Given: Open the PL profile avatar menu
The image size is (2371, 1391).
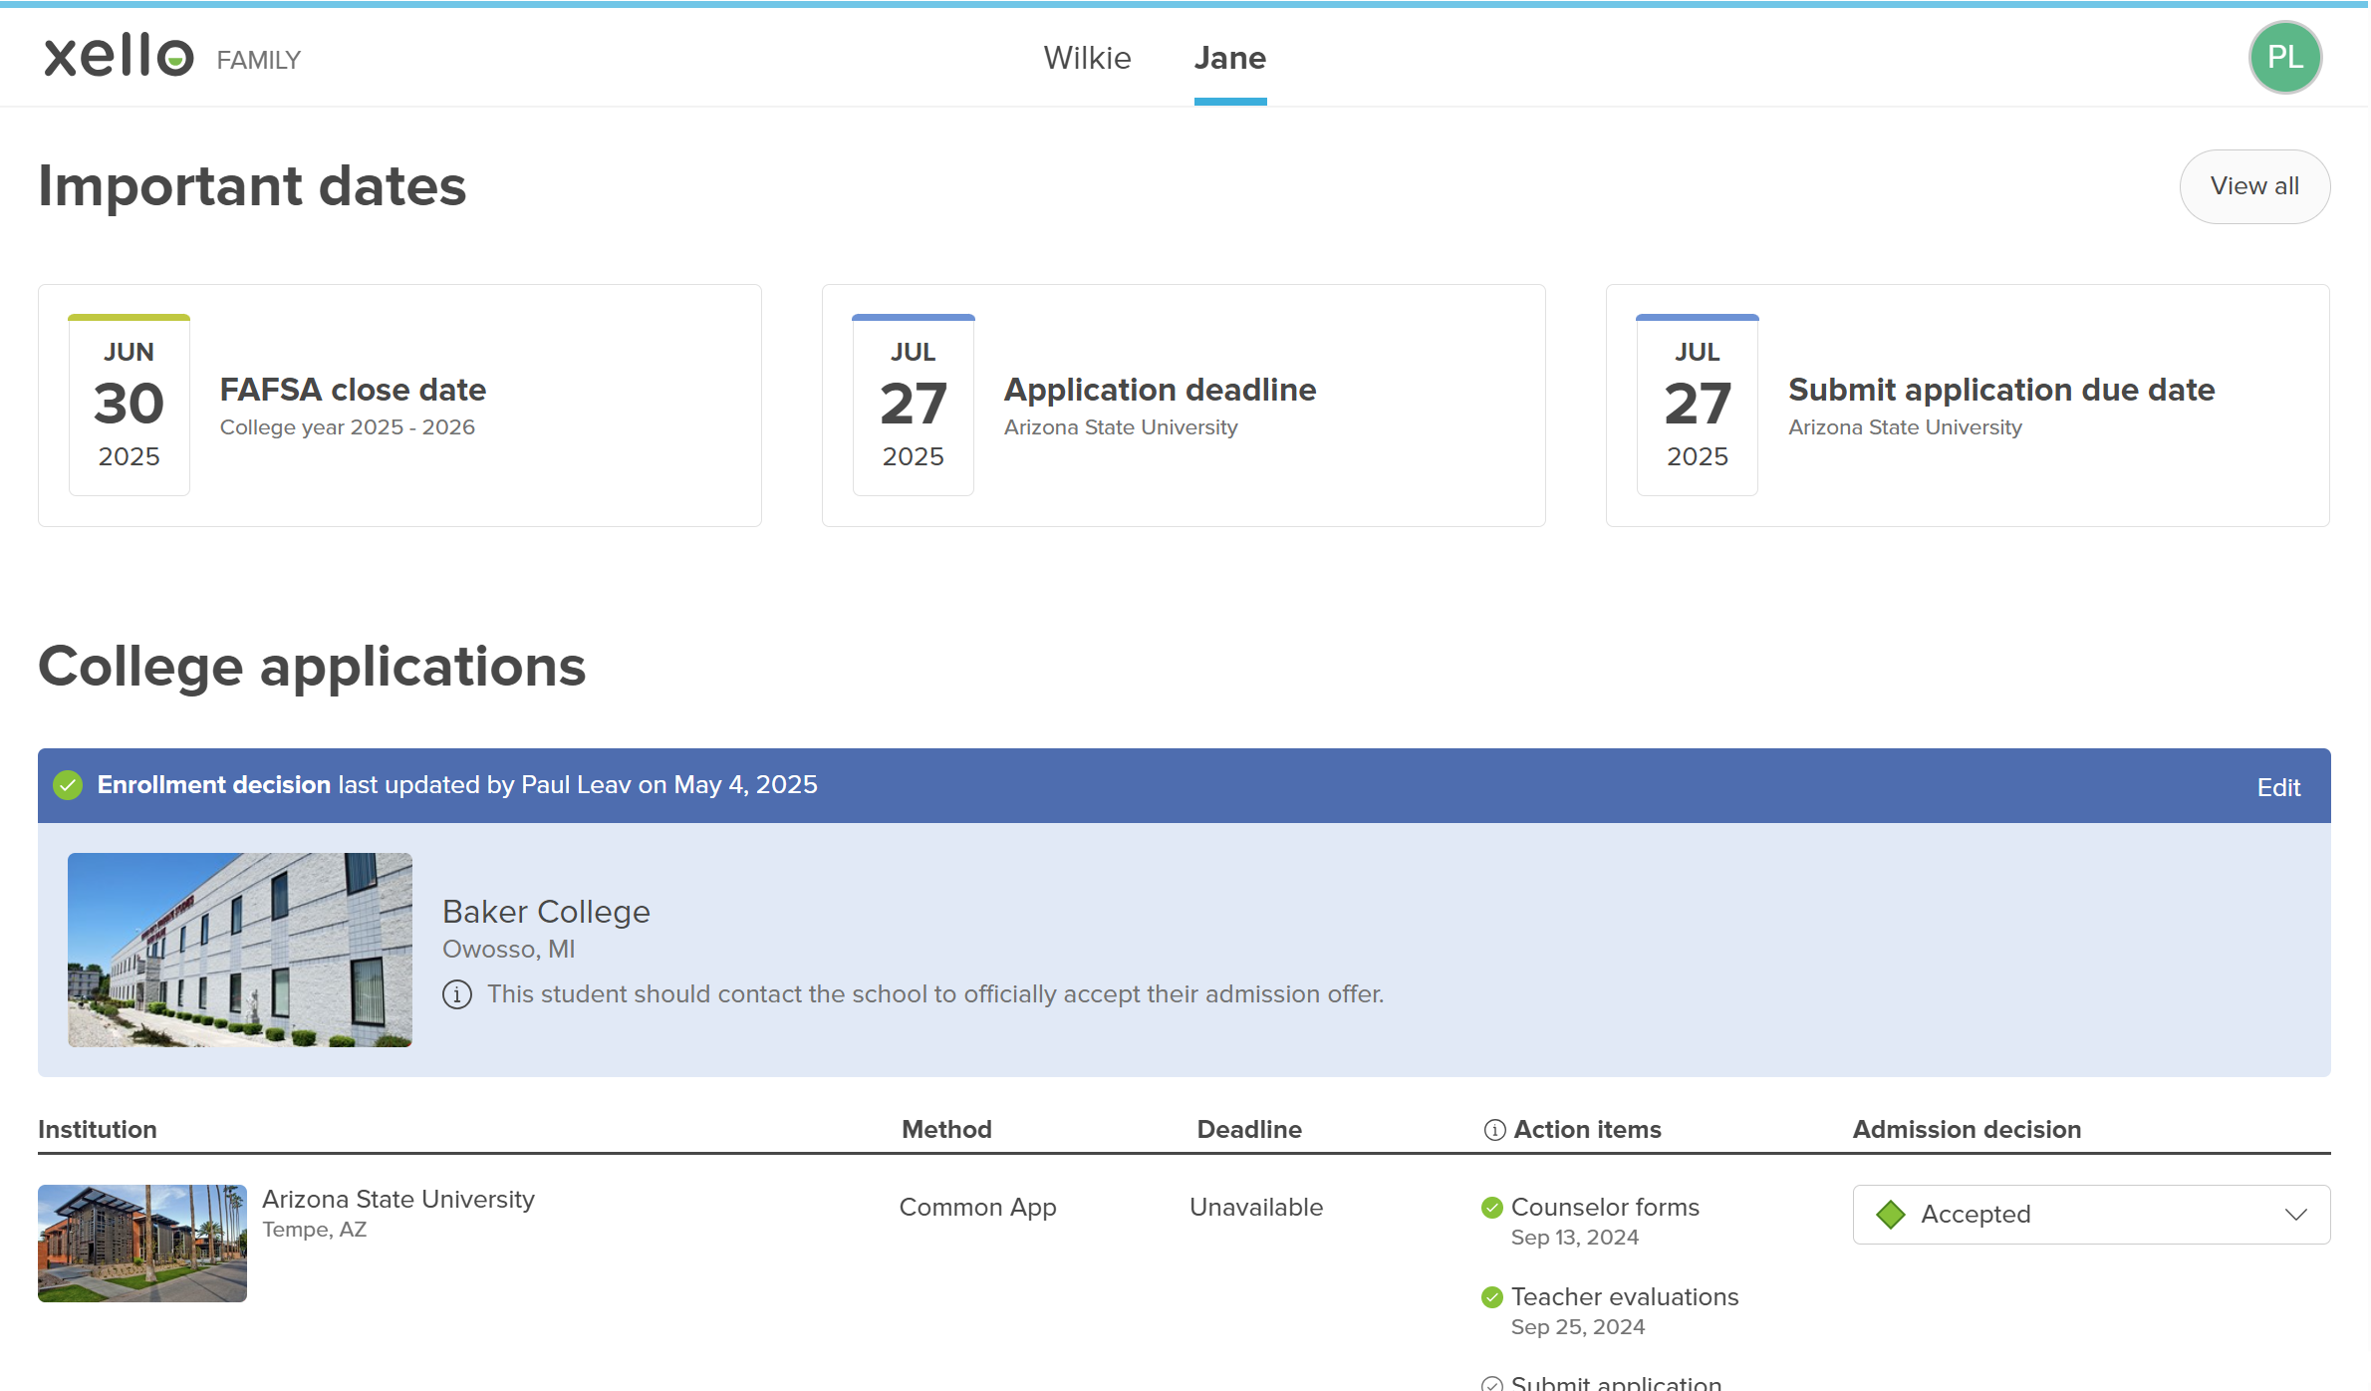Looking at the screenshot, I should (2285, 58).
